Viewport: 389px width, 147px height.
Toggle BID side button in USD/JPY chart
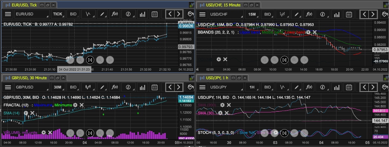pyautogui.click(x=268, y=87)
